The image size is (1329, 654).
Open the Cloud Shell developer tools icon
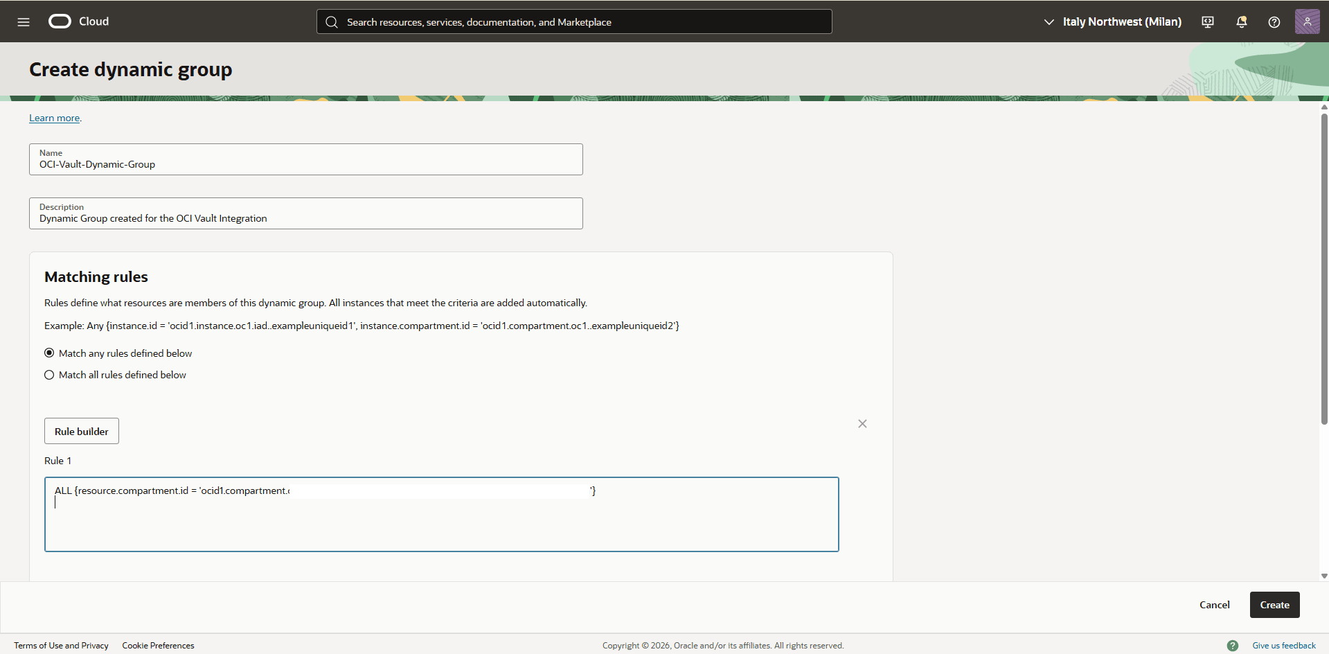pos(1208,22)
